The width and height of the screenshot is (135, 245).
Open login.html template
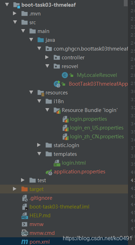pos(74,163)
